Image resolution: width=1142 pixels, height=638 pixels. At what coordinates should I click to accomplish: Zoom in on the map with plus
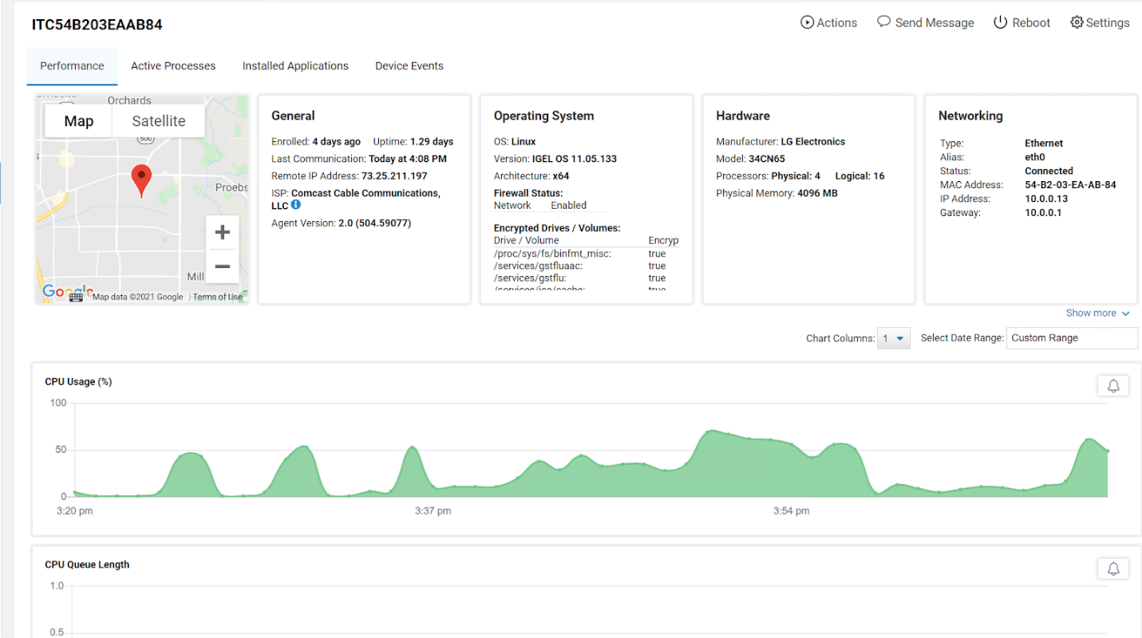223,232
